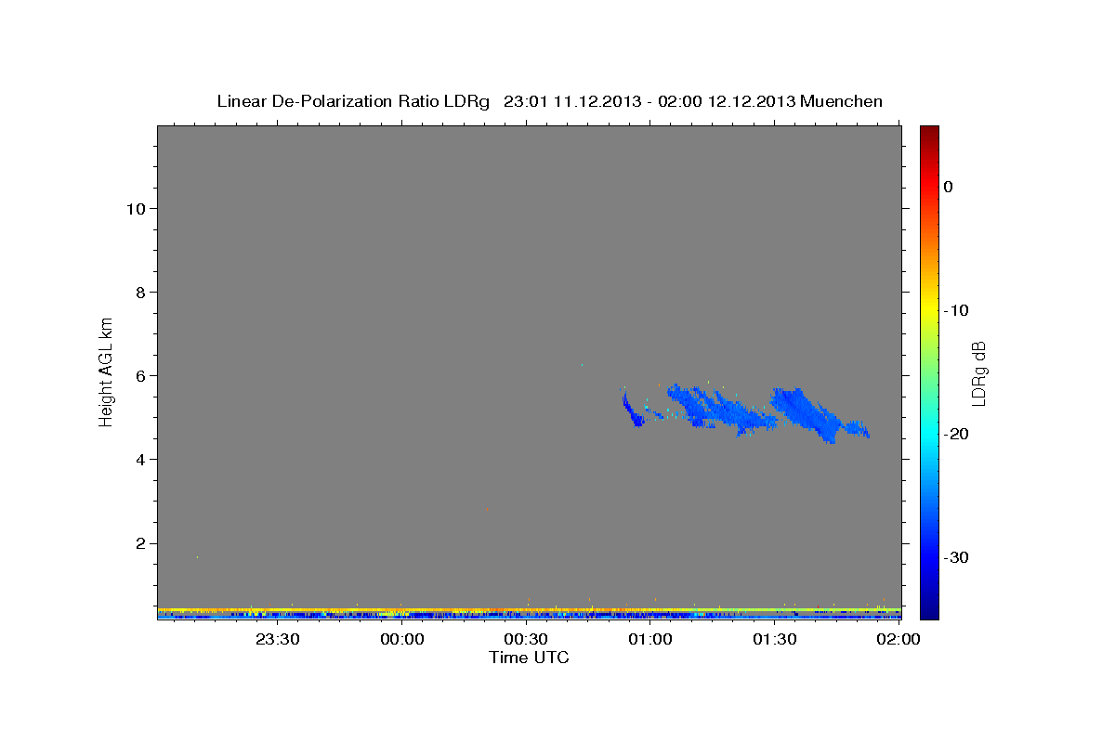Click the Time UTC axis label

point(529,658)
